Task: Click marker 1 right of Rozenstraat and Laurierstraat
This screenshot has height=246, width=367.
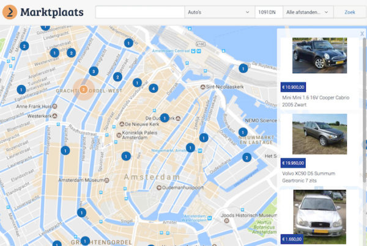Action: tap(65, 150)
